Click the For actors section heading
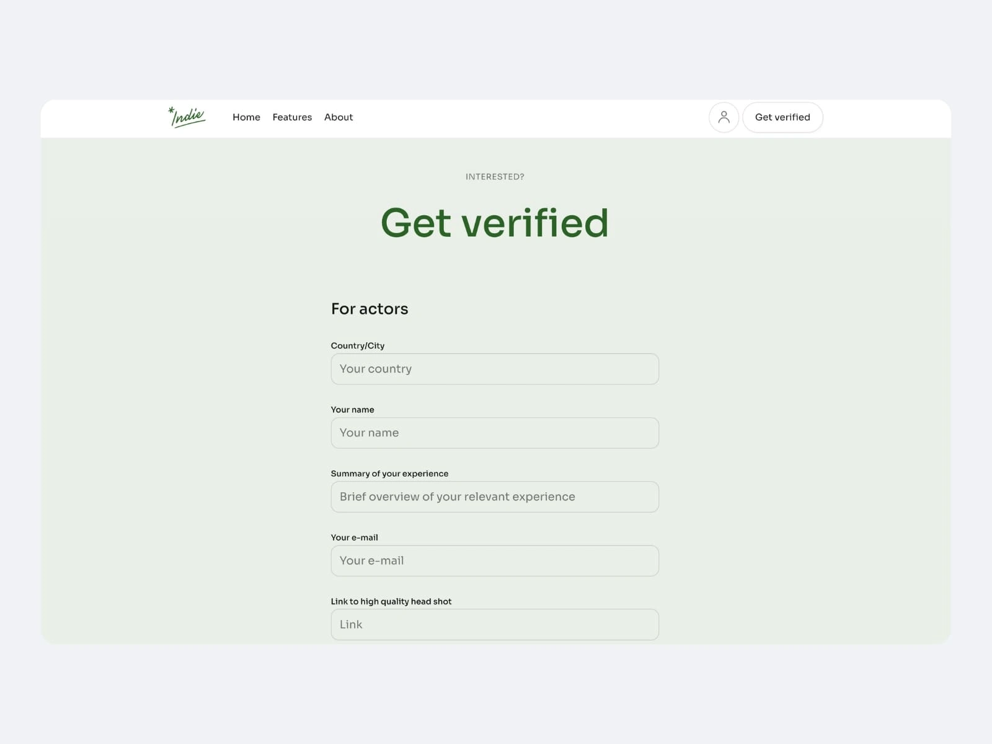This screenshot has height=744, width=992. pos(370,309)
